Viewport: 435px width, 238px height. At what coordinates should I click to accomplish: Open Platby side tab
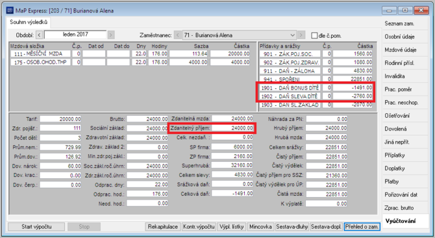405,181
